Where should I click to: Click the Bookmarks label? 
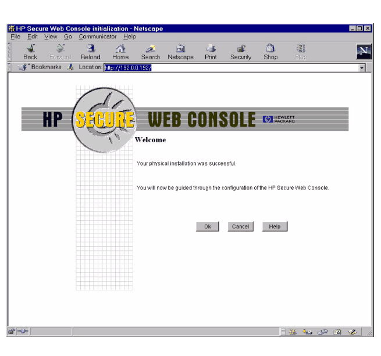(x=46, y=67)
